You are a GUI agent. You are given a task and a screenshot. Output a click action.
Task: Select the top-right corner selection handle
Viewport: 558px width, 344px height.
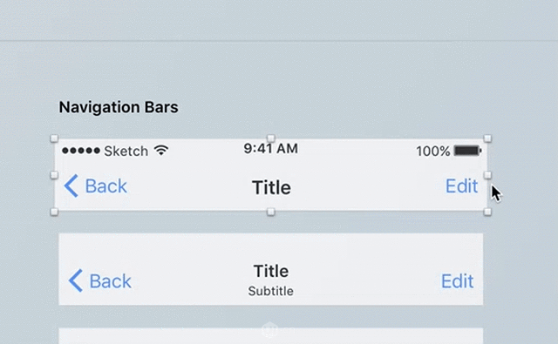point(487,138)
